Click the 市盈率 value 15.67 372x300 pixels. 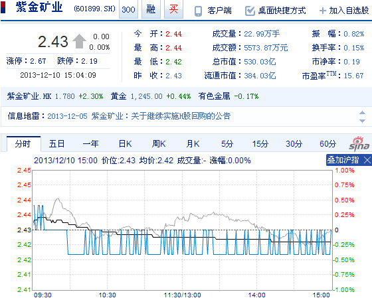coord(353,76)
